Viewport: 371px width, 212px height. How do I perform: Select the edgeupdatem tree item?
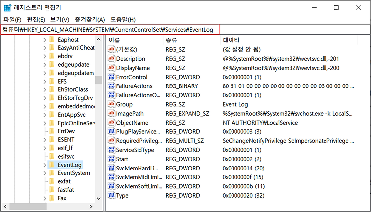click(x=76, y=73)
